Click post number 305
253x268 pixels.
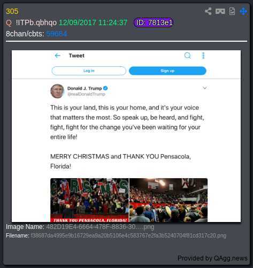tap(12, 11)
